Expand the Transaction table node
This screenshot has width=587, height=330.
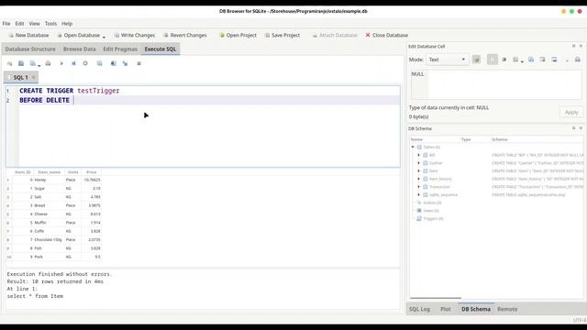[x=419, y=187]
